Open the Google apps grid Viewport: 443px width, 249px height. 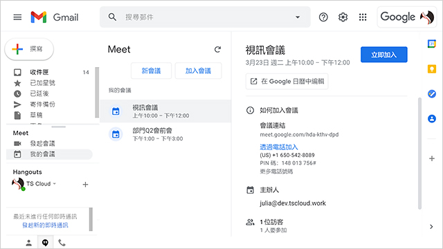tap(363, 17)
